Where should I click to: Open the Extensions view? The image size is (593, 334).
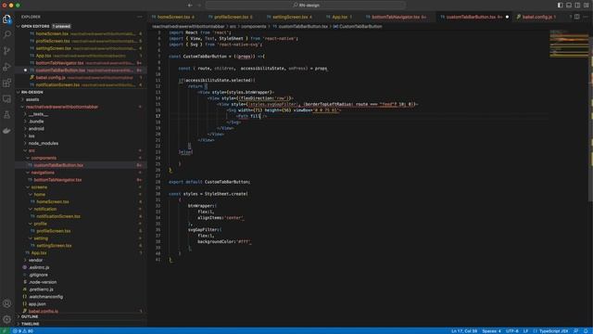6,83
